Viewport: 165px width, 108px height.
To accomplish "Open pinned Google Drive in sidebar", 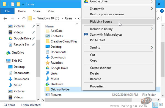I will click(22, 38).
